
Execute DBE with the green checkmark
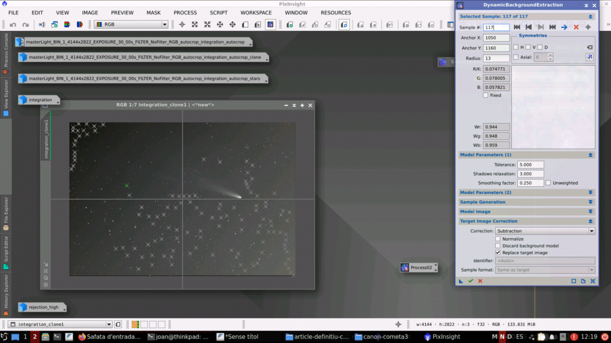pyautogui.click(x=470, y=281)
